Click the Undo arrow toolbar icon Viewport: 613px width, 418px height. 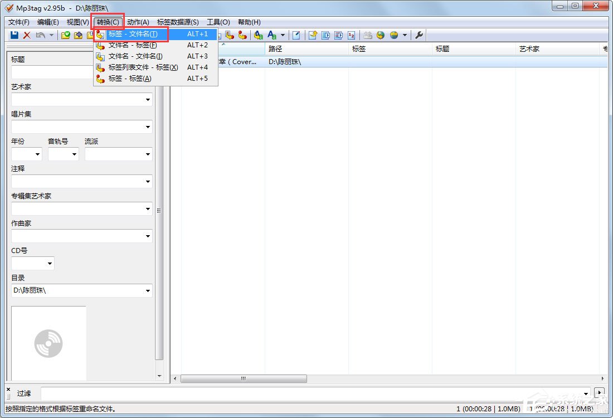40,35
